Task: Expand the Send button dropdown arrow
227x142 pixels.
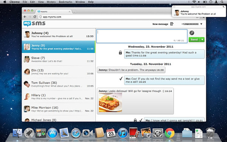Action: click(x=202, y=39)
